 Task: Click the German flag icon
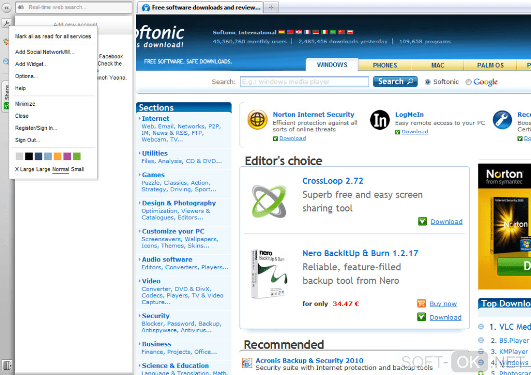[315, 32]
